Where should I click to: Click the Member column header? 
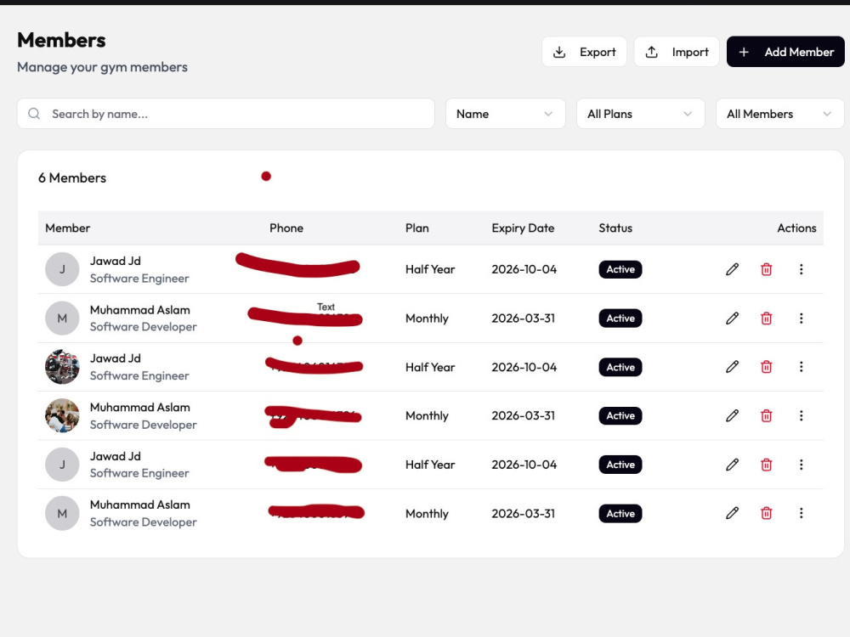coord(68,228)
